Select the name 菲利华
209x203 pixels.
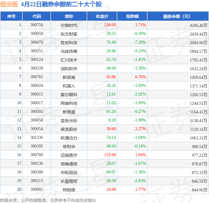(x=69, y=147)
